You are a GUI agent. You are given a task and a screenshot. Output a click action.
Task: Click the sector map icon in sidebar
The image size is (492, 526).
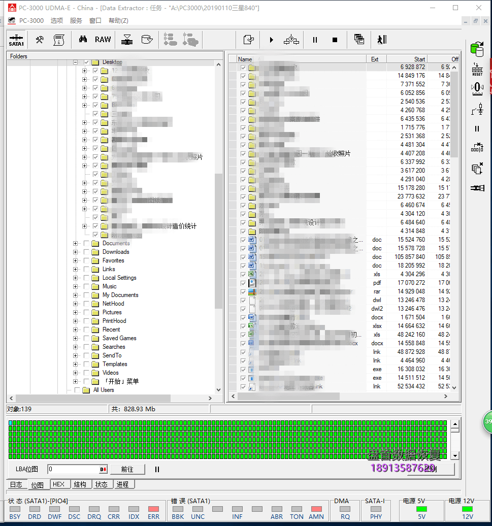point(477,147)
